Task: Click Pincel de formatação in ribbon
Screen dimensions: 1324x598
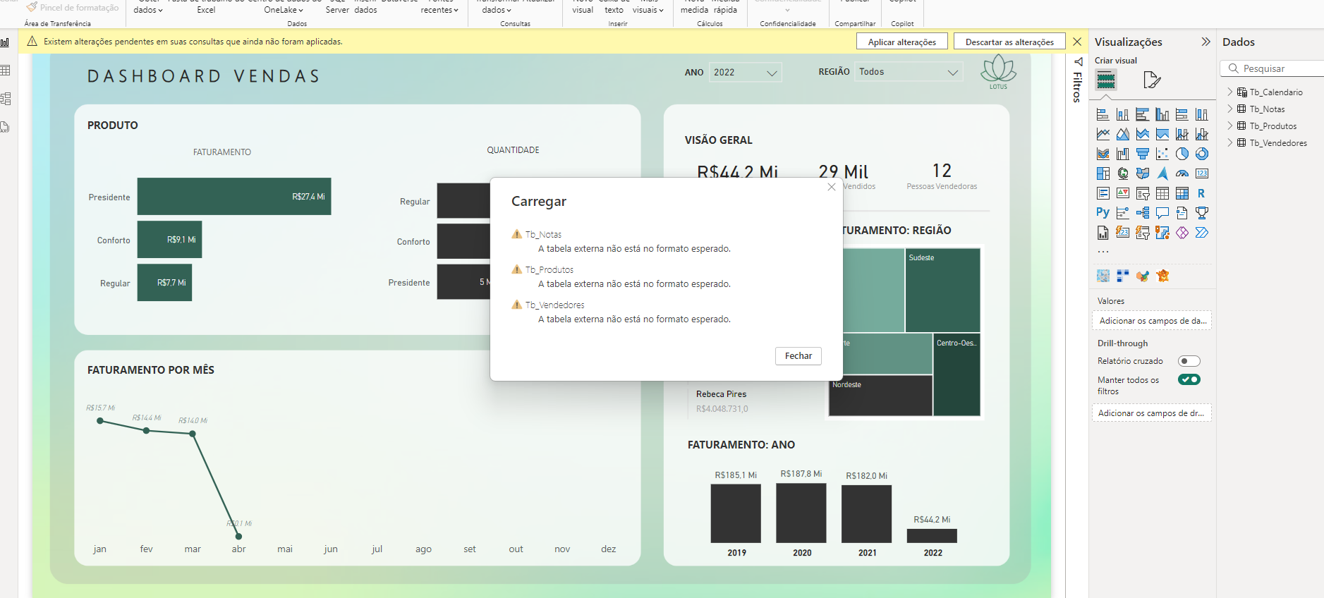Action: pos(72,8)
